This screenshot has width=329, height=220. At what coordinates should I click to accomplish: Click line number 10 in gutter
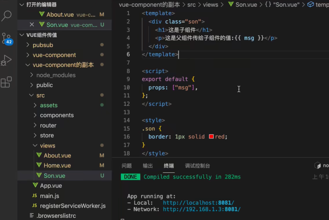[127, 87]
